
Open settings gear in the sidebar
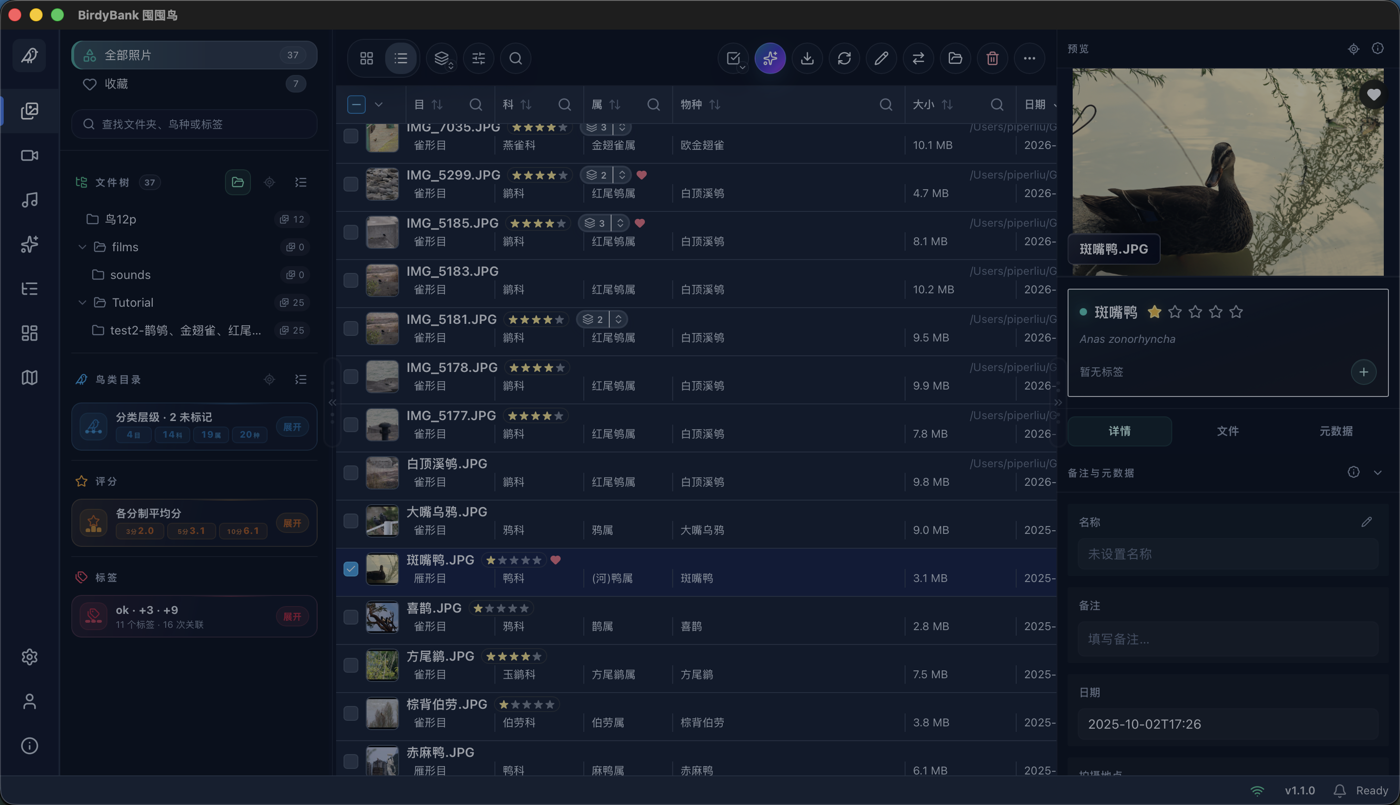[x=29, y=657]
